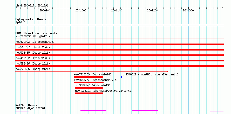Image resolution: width=231 pixels, height=114 pixels.
Task: Click the red bar for nsv593435
Action: pyautogui.click(x=119, y=55)
